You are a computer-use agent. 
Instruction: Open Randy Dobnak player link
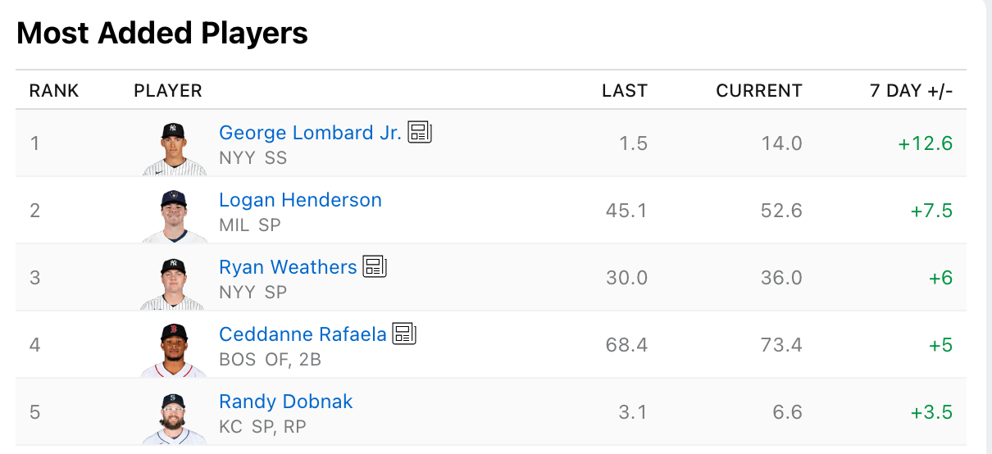pyautogui.click(x=285, y=402)
